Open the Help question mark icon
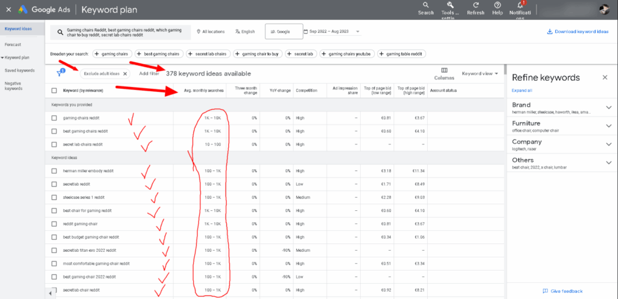Screen dimensions: 618x299 [497, 5]
